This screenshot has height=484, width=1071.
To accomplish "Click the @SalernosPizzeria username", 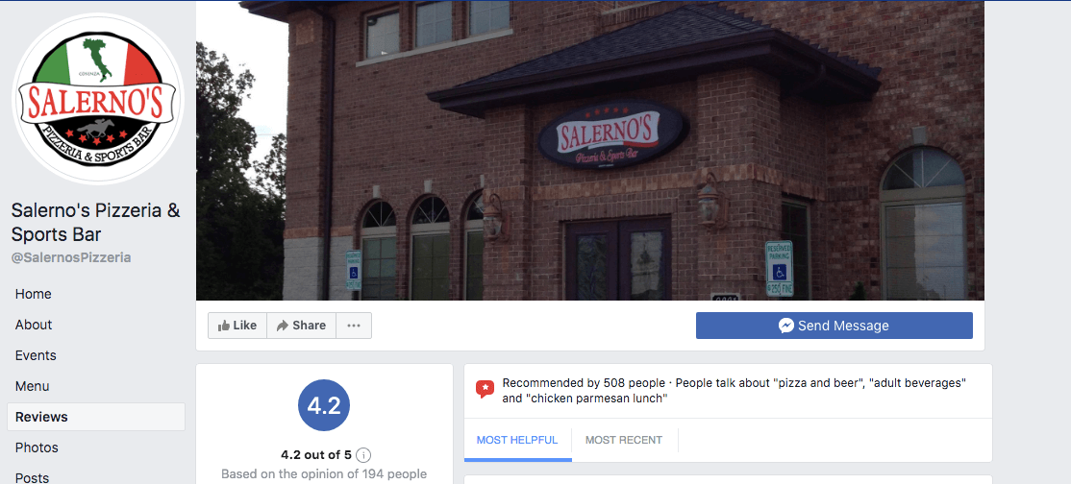I will [71, 258].
